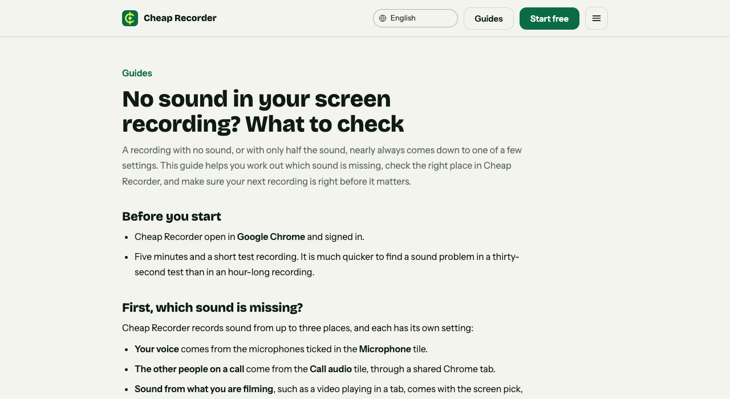Click the 'Before you start' heading

pos(172,216)
